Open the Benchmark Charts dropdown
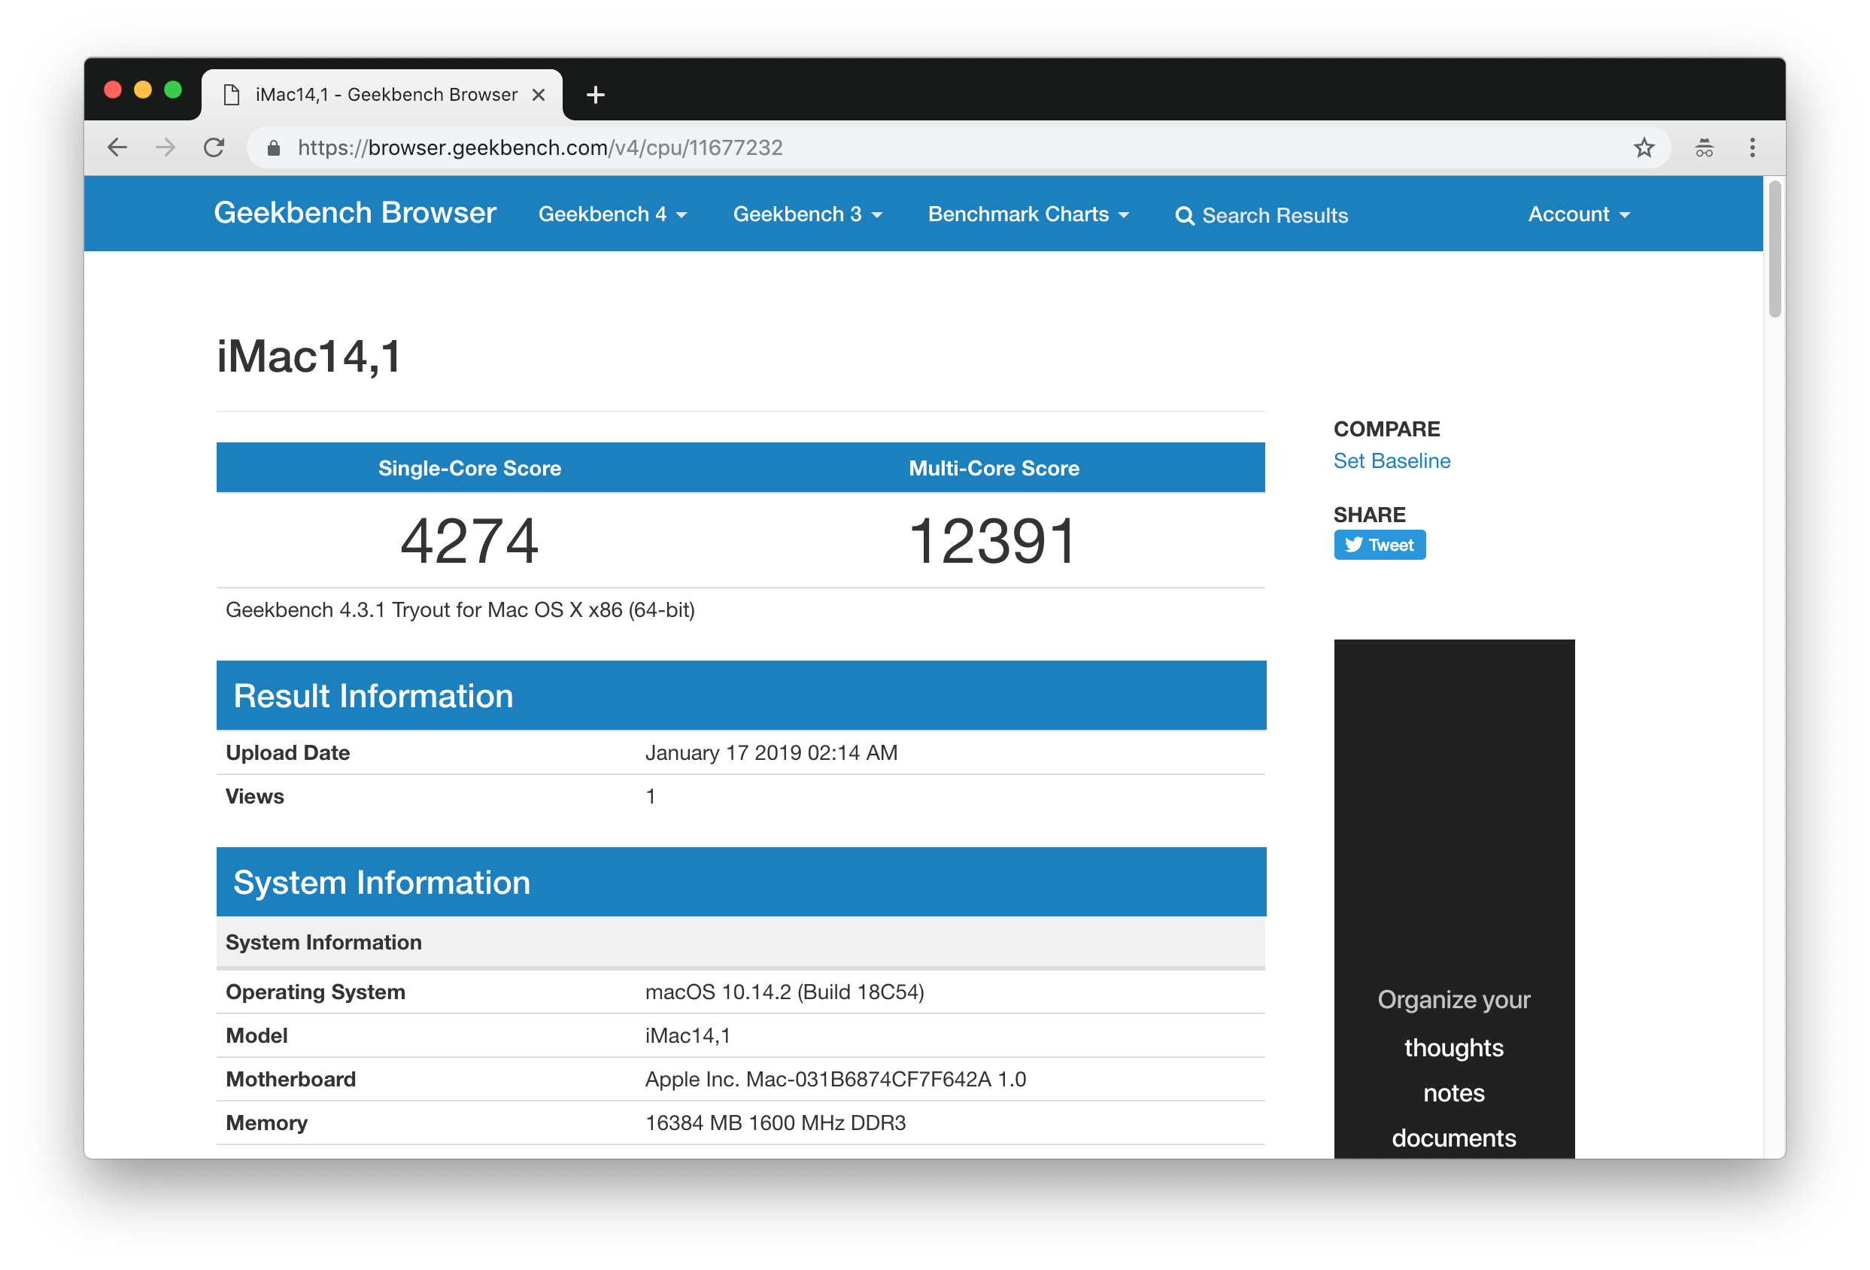This screenshot has width=1870, height=1270. 1028,214
